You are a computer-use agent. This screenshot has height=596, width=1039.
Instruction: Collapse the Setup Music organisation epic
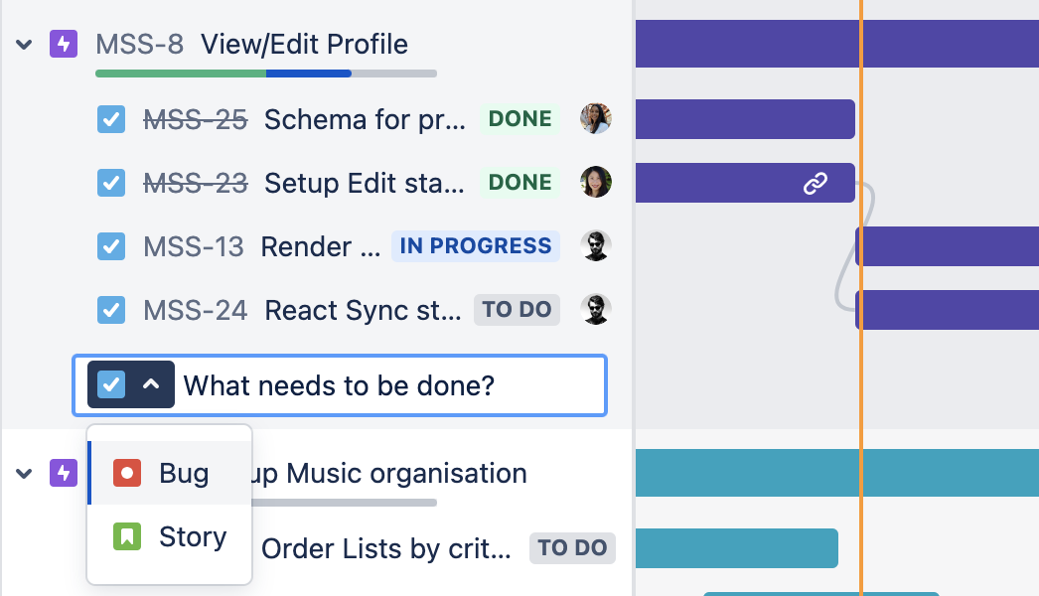coord(22,474)
